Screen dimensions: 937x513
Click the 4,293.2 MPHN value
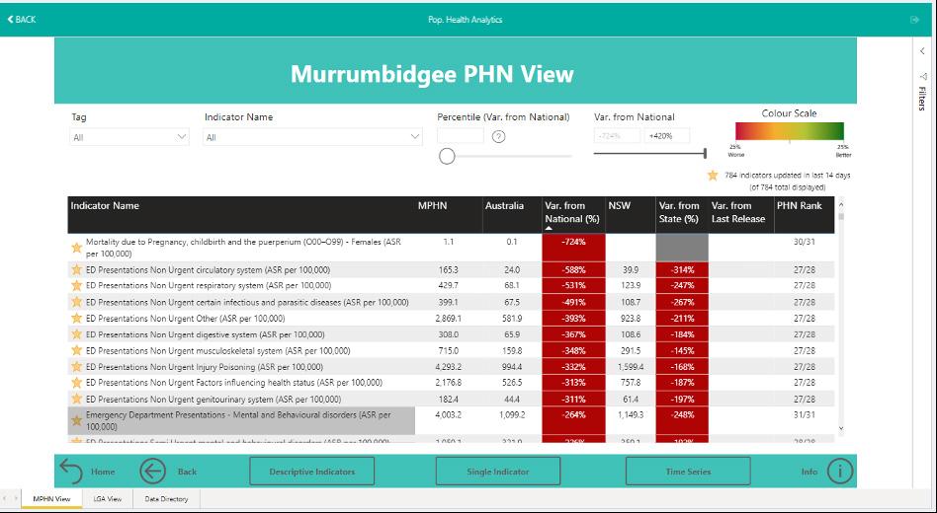pos(448,367)
